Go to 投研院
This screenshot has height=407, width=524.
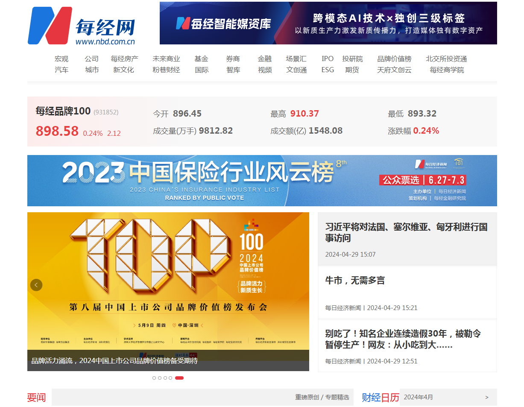point(352,59)
